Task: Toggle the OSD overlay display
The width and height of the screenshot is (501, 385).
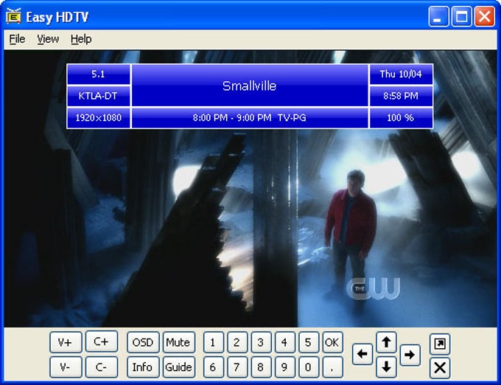Action: coord(143,342)
